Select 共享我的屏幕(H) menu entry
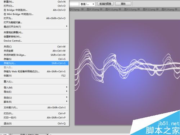 (x=35, y=32)
